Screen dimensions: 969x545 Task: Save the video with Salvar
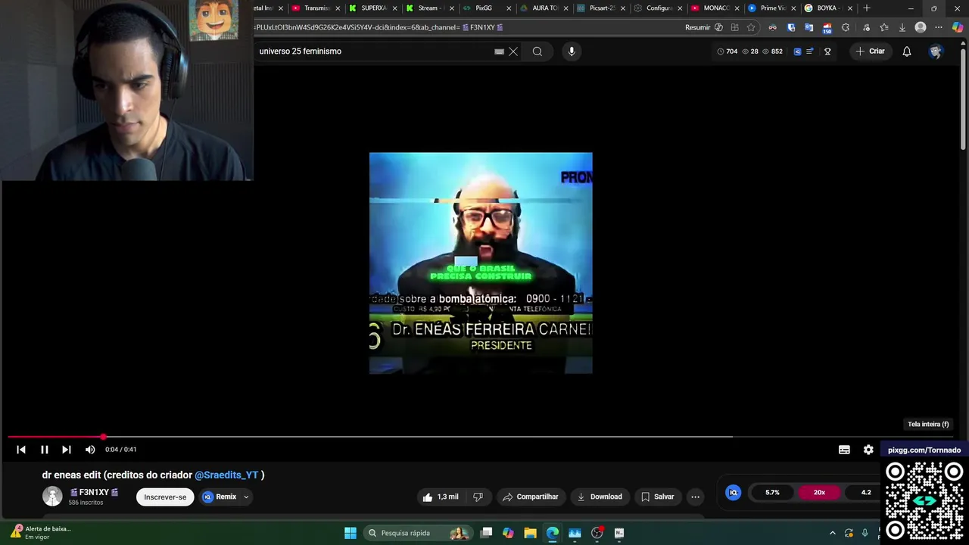657,497
